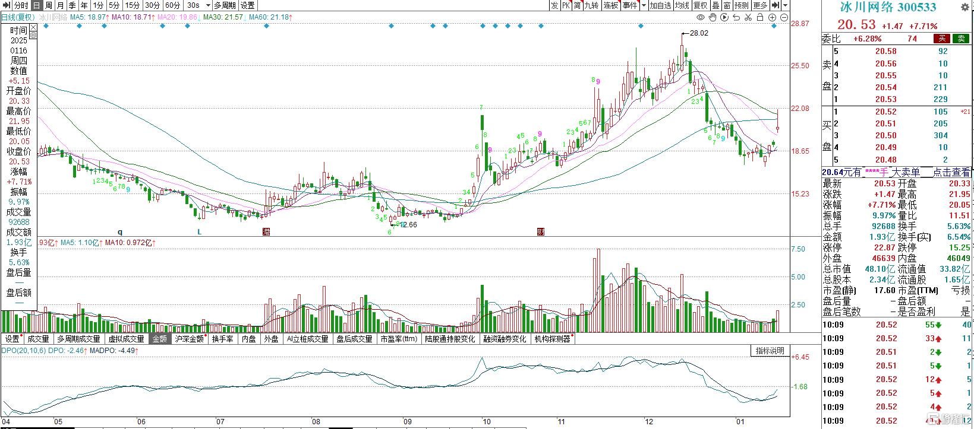Click the green 卖 sell button
The width and height of the screenshot is (974, 429).
pos(960,39)
